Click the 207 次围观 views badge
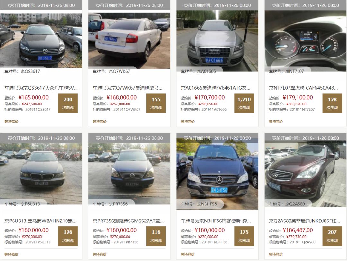Image resolution: width=347 pixels, height=261 pixels. pyautogui.click(x=332, y=236)
